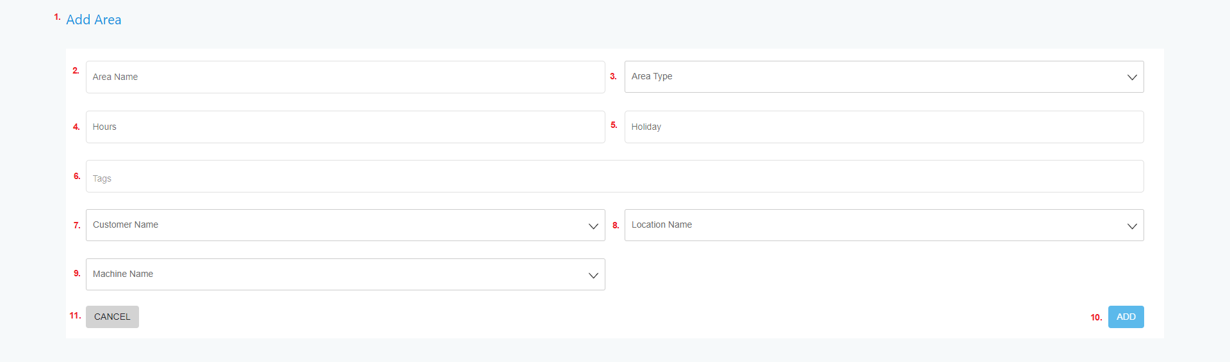
Task: Click the blue ADD button
Action: (1126, 317)
